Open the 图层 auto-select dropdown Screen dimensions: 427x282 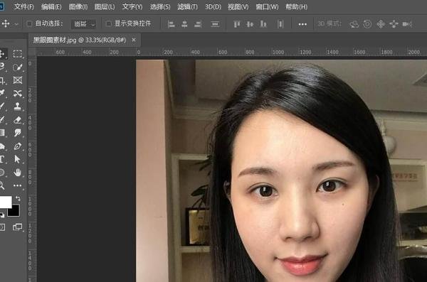tap(84, 24)
